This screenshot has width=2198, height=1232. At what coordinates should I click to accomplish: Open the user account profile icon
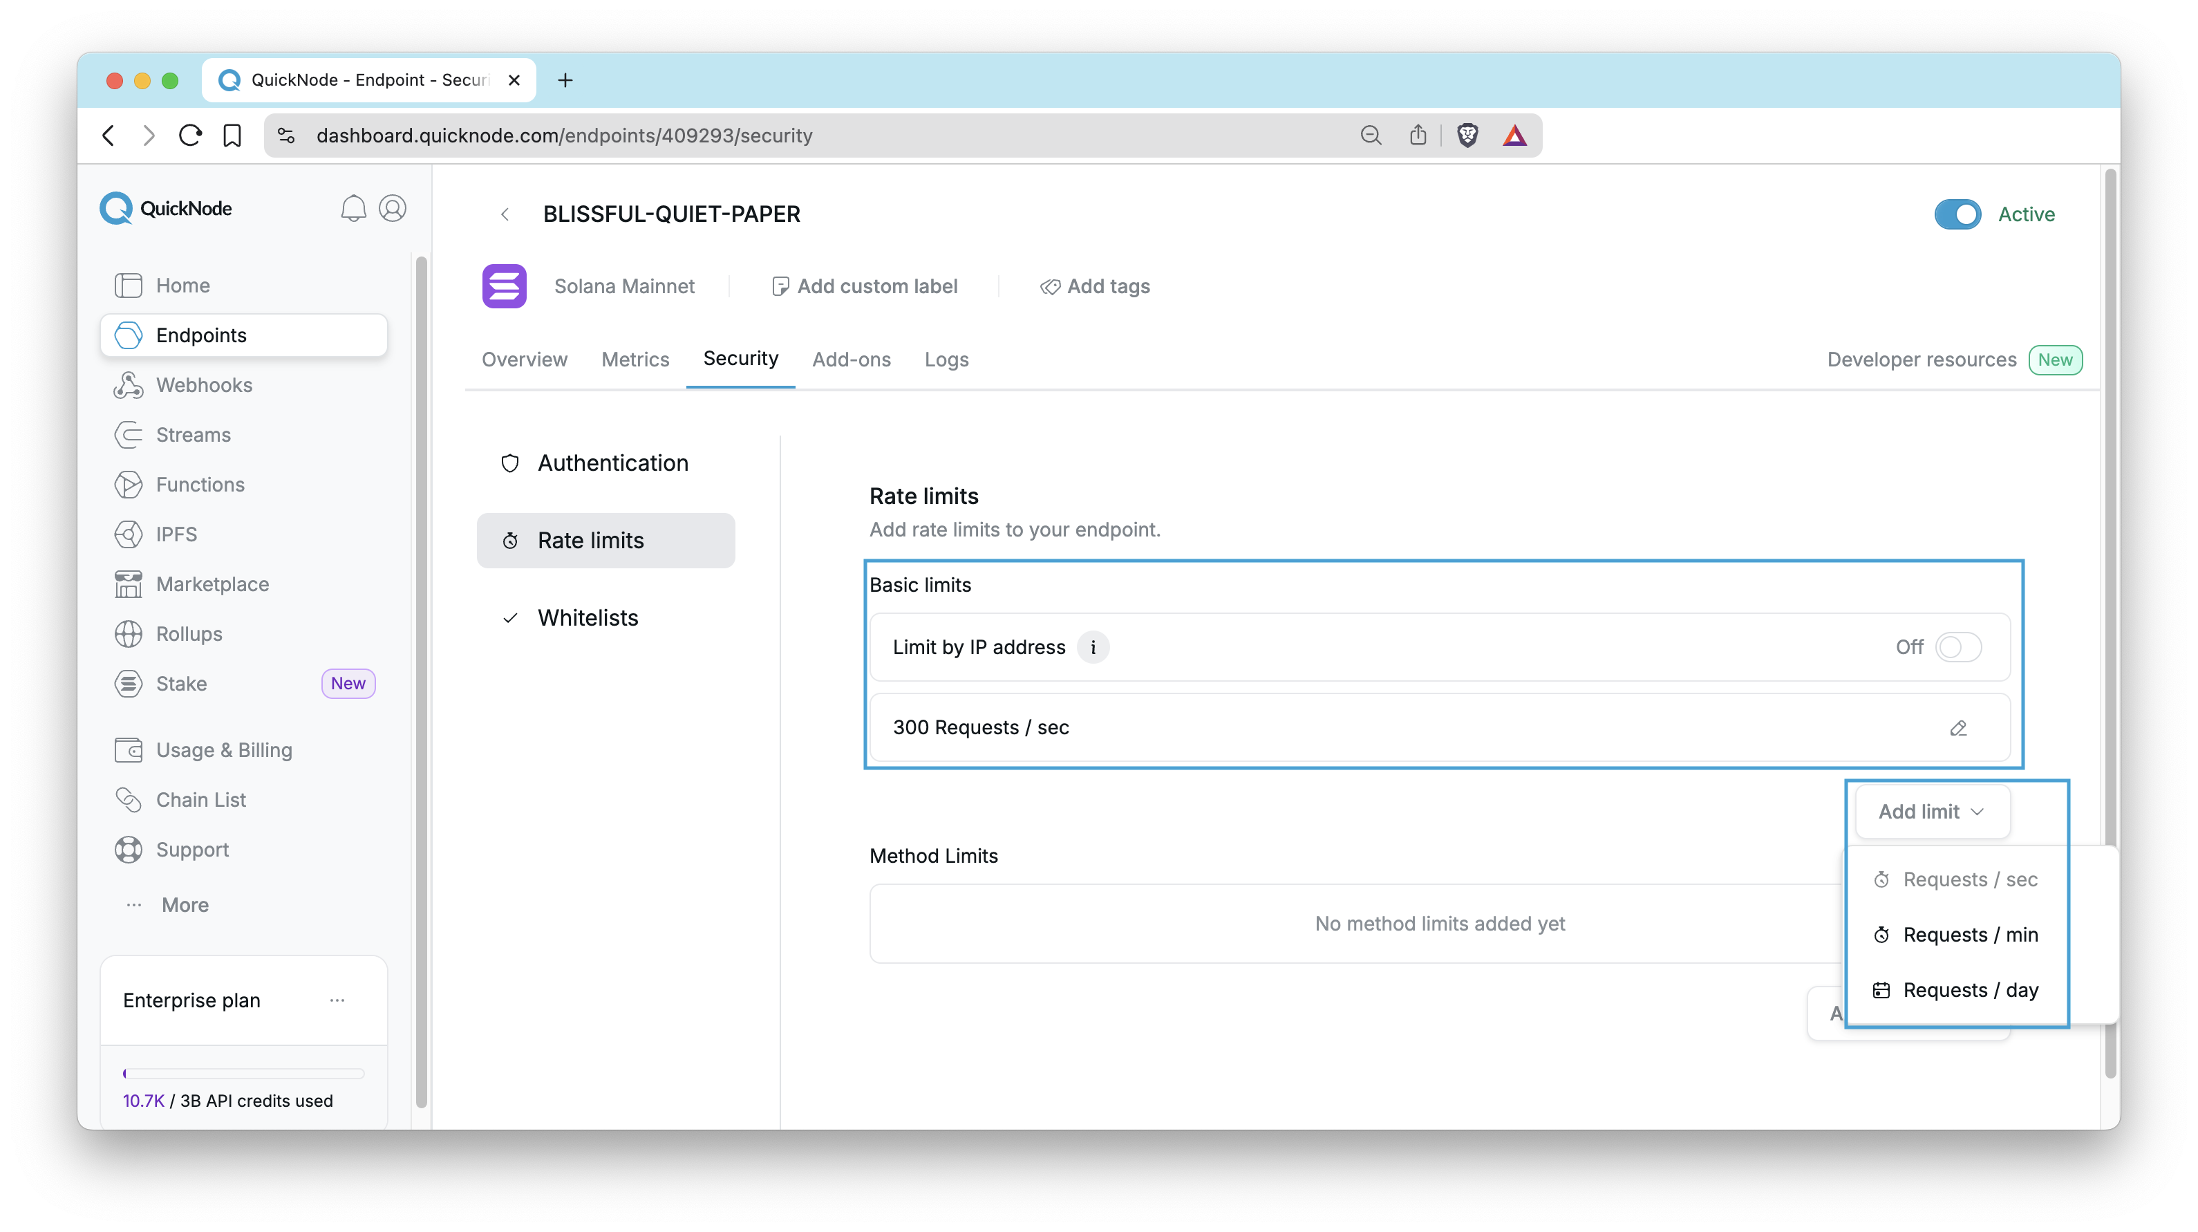[x=393, y=208]
